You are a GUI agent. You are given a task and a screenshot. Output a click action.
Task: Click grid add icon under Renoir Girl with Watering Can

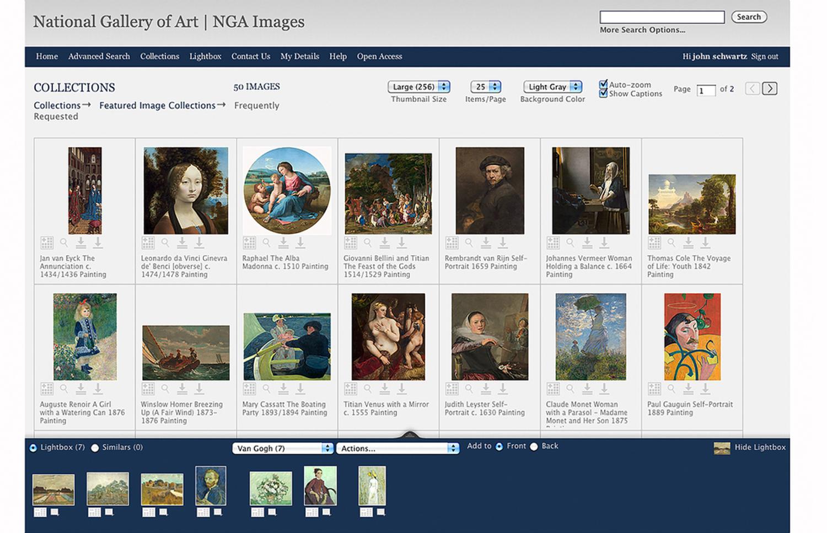click(x=47, y=389)
